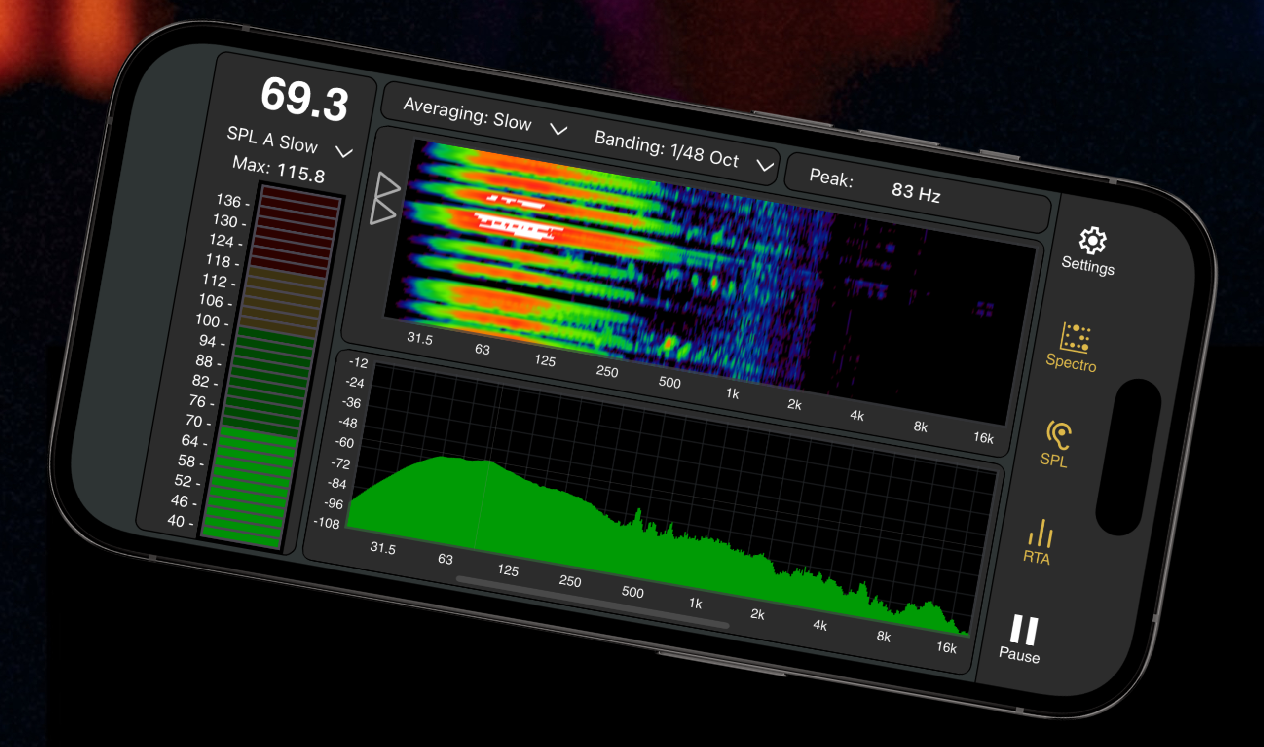Click the double triangle marker beside spectrogram
The image size is (1264, 747).
coord(385,198)
